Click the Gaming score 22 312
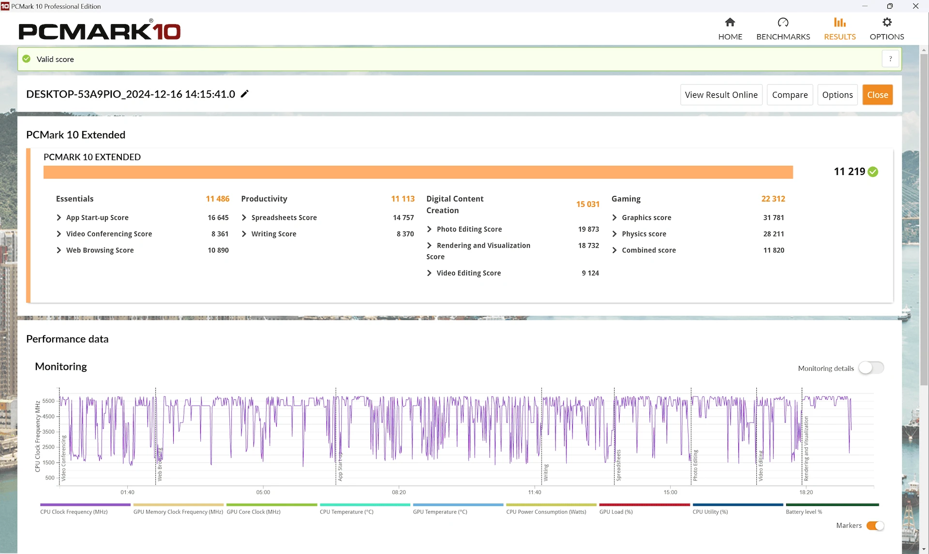Viewport: 929px width, 554px height. 773,199
